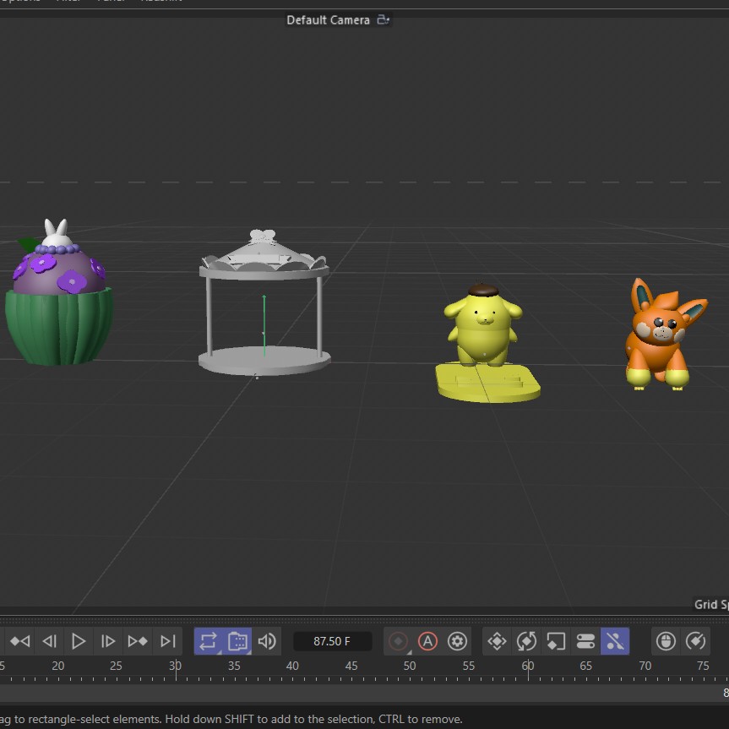Open the Filter menu
729x729 pixels.
coord(68,2)
